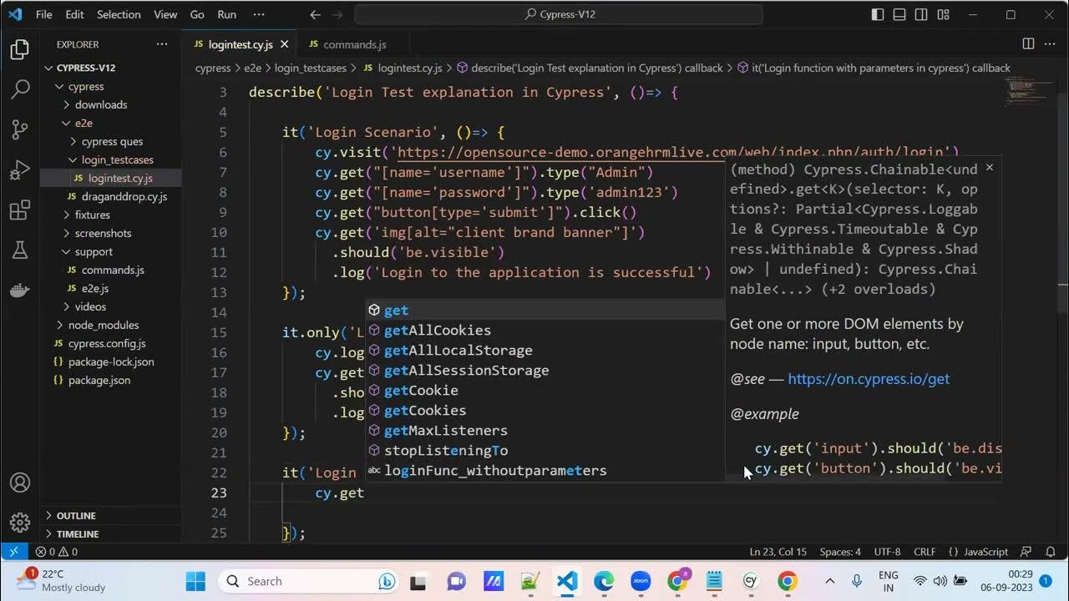Open the Explorer view in activity bar
This screenshot has width=1069, height=601.
coord(20,50)
